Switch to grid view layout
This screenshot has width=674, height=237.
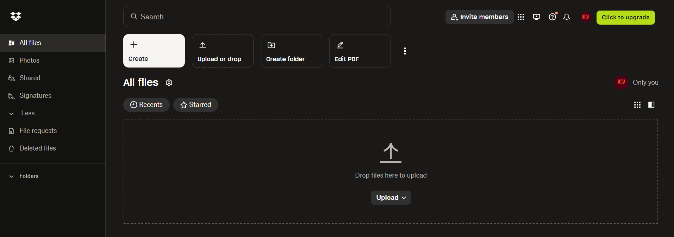637,105
